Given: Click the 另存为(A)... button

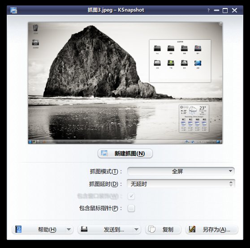Looking at the screenshot, I should (212, 230).
